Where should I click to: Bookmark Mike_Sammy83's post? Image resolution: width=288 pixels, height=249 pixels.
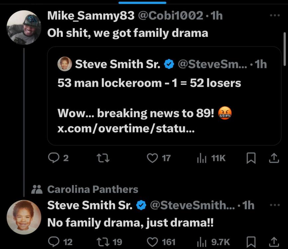(250, 158)
